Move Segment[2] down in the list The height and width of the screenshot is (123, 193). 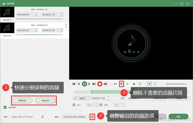click(x=66, y=29)
